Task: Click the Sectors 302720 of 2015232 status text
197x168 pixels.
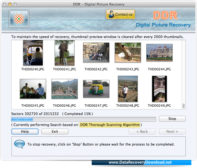Action: (x=35, y=114)
